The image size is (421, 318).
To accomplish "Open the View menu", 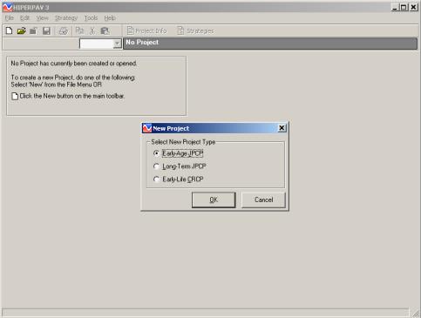I will click(43, 18).
